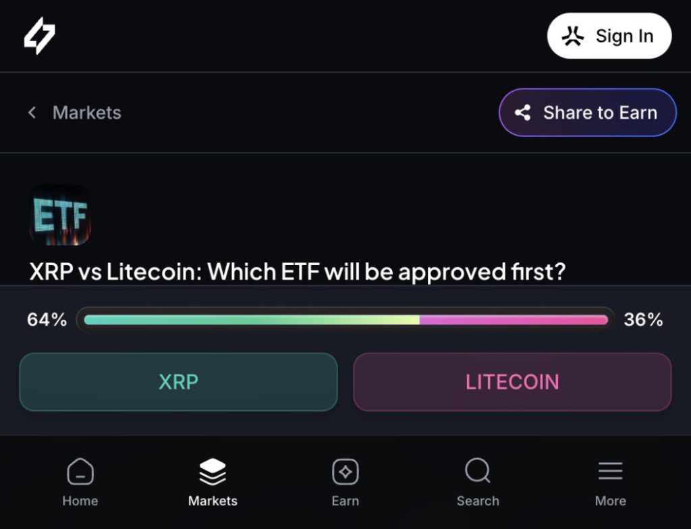Click the pink Litecoin portion of progress bar
Image resolution: width=691 pixels, height=529 pixels.
coord(513,320)
